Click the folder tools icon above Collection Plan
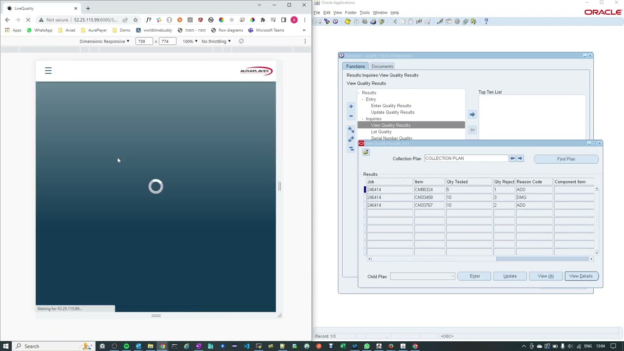Image resolution: width=624 pixels, height=351 pixels. [x=366, y=152]
